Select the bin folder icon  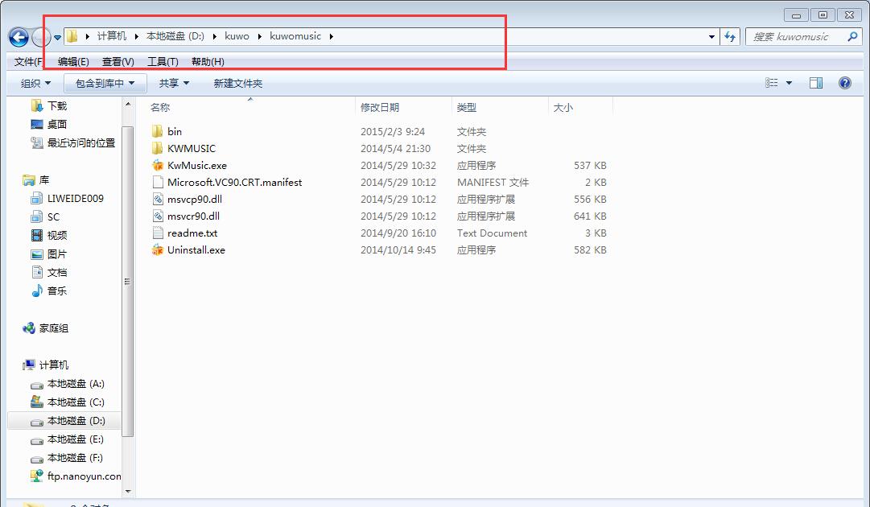tap(158, 131)
